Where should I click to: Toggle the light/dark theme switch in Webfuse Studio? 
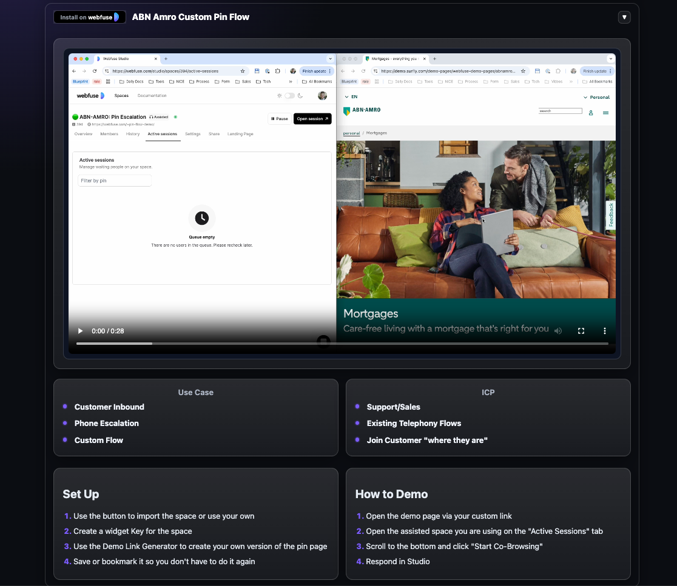click(x=290, y=96)
